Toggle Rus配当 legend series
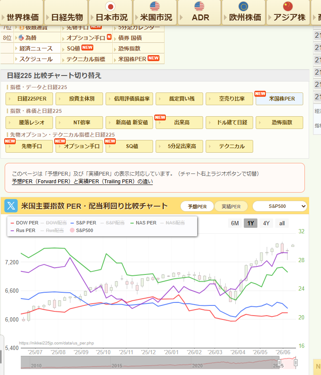The width and height of the screenshot is (321, 375). coord(52,230)
